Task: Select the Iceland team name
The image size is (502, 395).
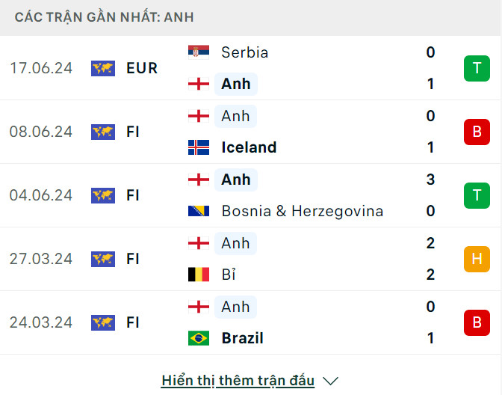Action: click(x=249, y=147)
